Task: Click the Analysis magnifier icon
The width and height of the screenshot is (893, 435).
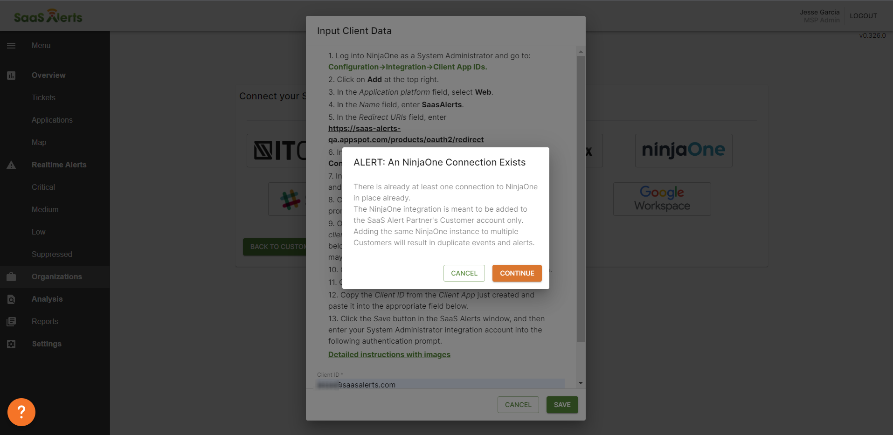Action: (11, 299)
